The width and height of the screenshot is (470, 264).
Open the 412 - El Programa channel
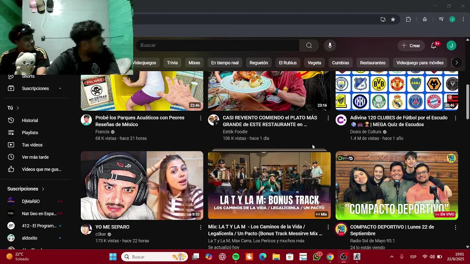point(35,226)
